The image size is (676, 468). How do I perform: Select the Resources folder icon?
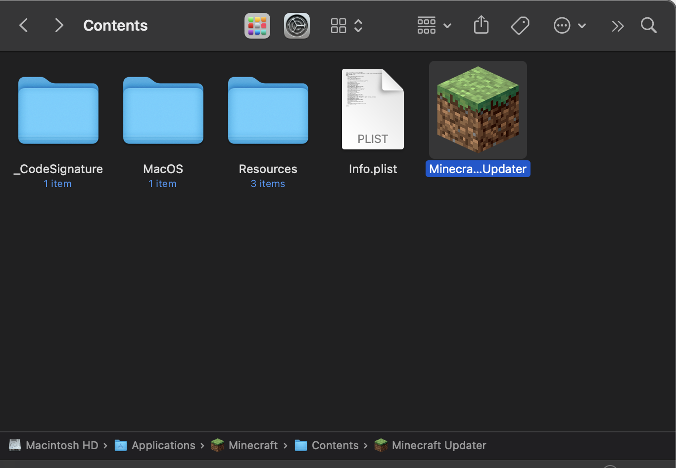tap(268, 111)
